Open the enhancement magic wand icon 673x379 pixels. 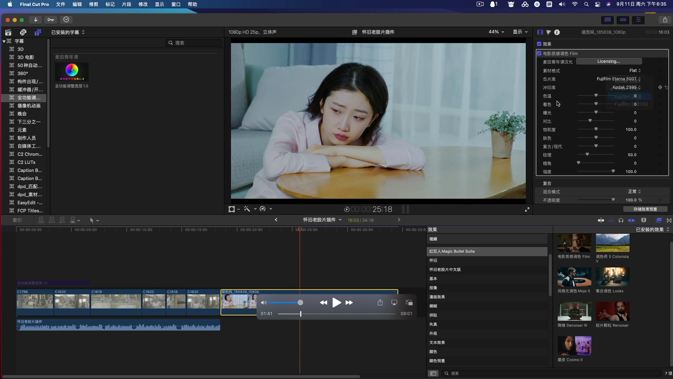pos(247,209)
